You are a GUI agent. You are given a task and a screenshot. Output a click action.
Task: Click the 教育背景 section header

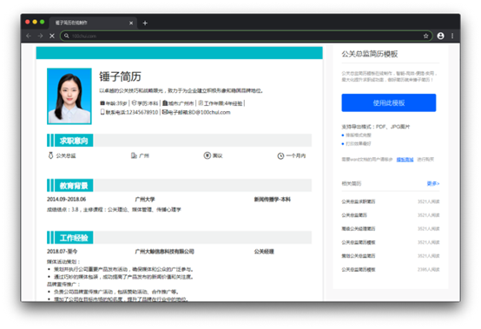click(x=74, y=186)
